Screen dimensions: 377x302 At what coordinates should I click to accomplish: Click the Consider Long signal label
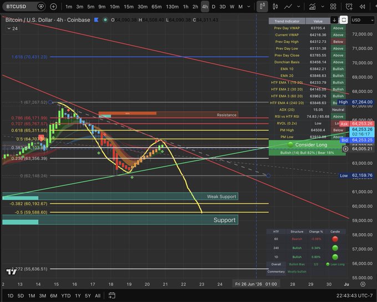tap(311, 145)
